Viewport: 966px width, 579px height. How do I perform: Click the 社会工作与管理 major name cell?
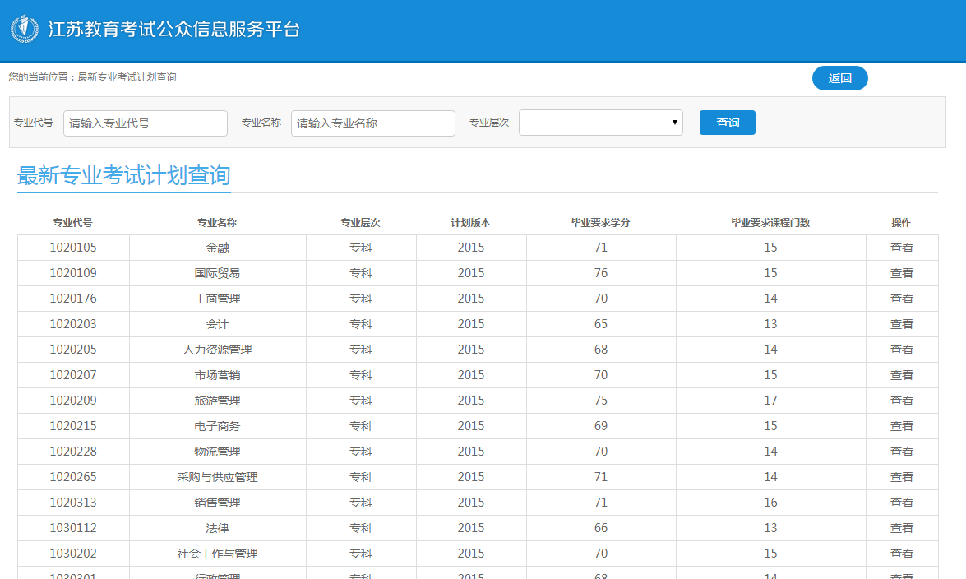(x=218, y=554)
